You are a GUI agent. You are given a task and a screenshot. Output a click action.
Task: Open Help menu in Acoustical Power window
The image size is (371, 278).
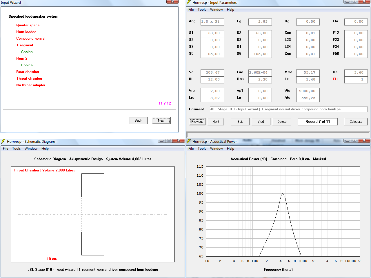click(230, 149)
